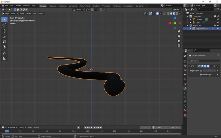221x138 pixels.
Task: Open the Tool properties tab
Action: pyautogui.click(x=185, y=56)
